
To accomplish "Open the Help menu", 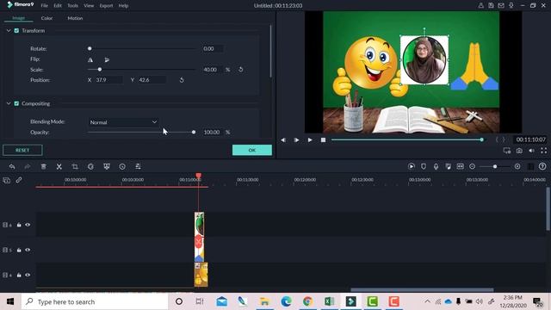I will point(123,6).
